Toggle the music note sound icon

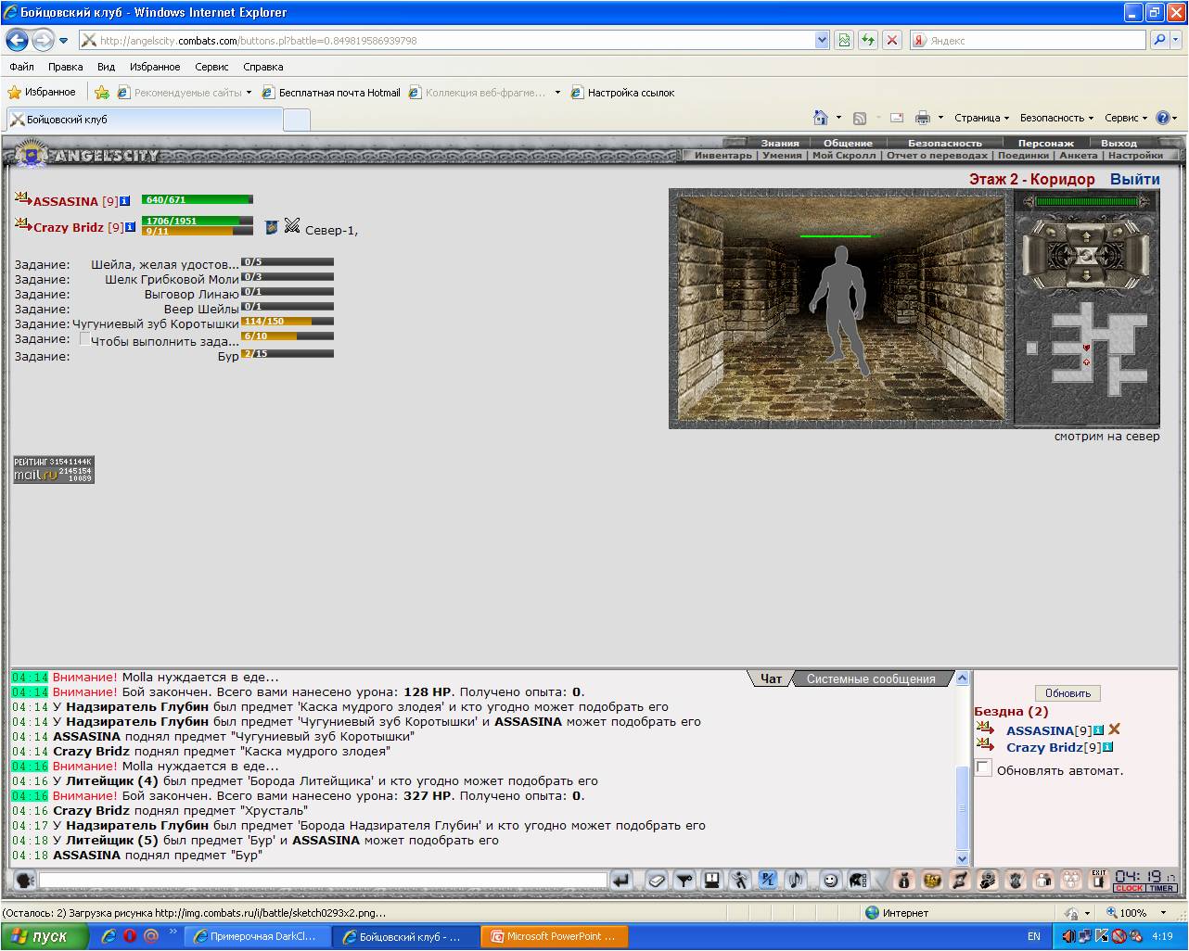point(795,881)
